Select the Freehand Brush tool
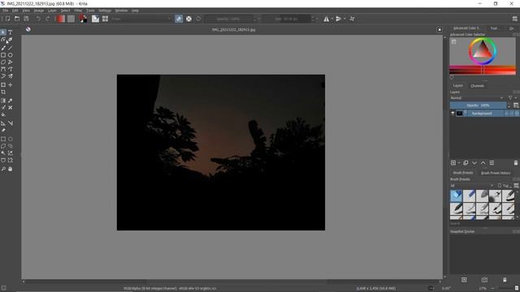The image size is (520, 292). [x=3, y=48]
